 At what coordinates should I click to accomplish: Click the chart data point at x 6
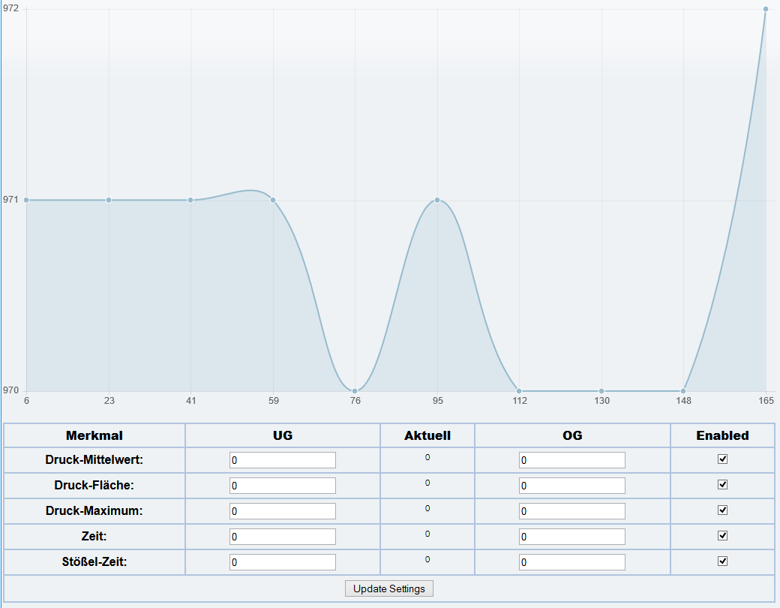(26, 200)
